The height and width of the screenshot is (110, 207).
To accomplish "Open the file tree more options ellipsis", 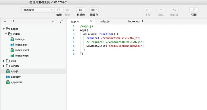I will tap(53, 21).
